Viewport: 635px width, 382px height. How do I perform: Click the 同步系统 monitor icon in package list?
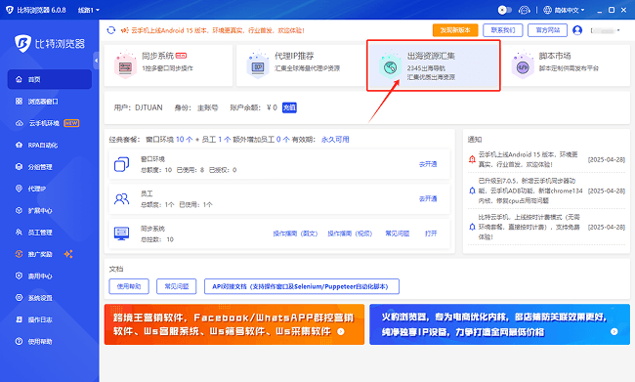(x=121, y=233)
